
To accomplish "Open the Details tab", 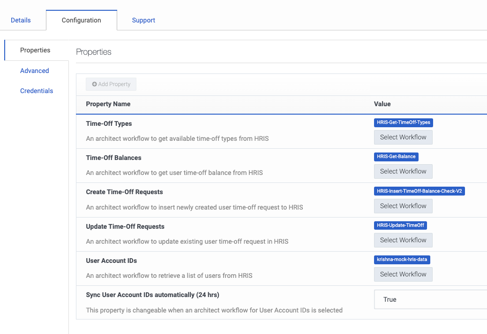I will [21, 20].
